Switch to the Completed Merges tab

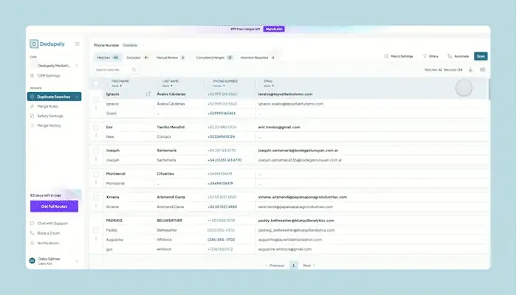pyautogui.click(x=214, y=58)
